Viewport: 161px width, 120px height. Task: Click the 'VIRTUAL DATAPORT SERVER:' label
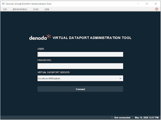[54, 72]
